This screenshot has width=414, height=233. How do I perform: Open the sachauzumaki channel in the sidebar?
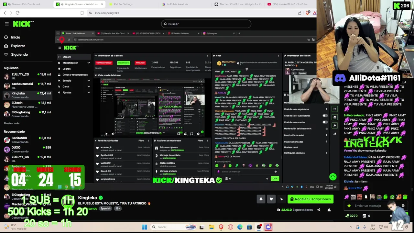pos(27,85)
